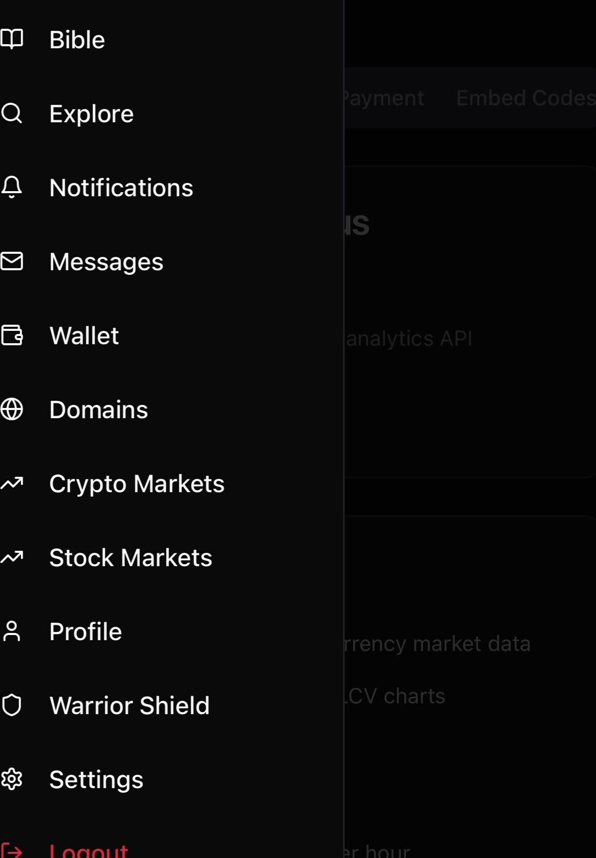The width and height of the screenshot is (596, 858).
Task: Click the Notifications bell icon
Action: pos(12,188)
